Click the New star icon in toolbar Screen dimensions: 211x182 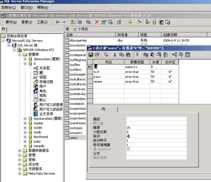130,22
